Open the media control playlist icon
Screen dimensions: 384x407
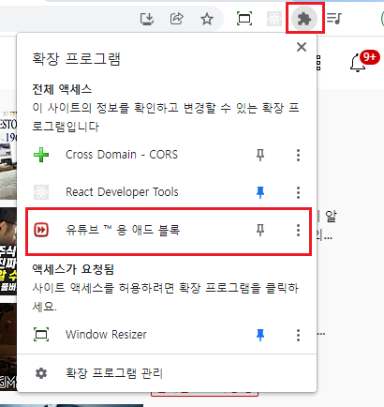[334, 19]
